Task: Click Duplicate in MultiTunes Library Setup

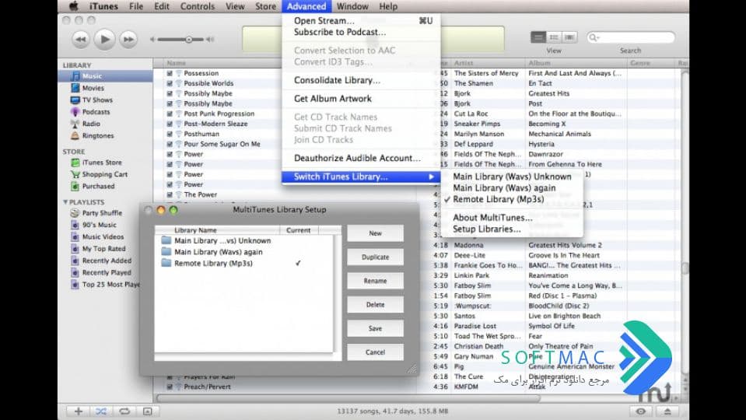Action: 376,257
